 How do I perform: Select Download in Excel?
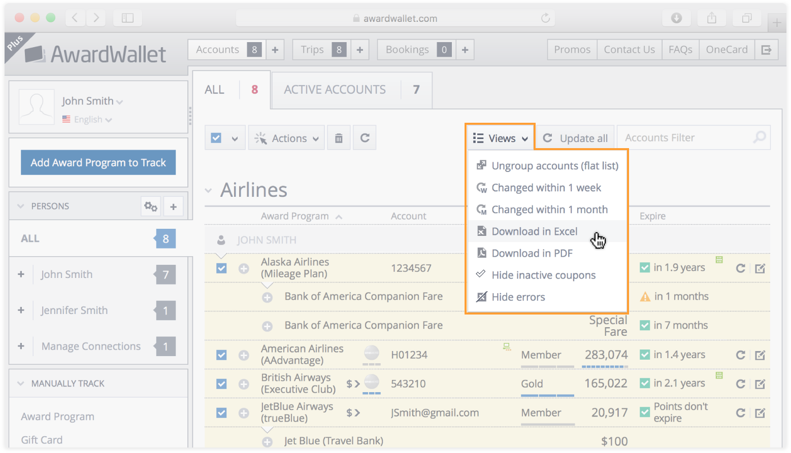(547, 231)
